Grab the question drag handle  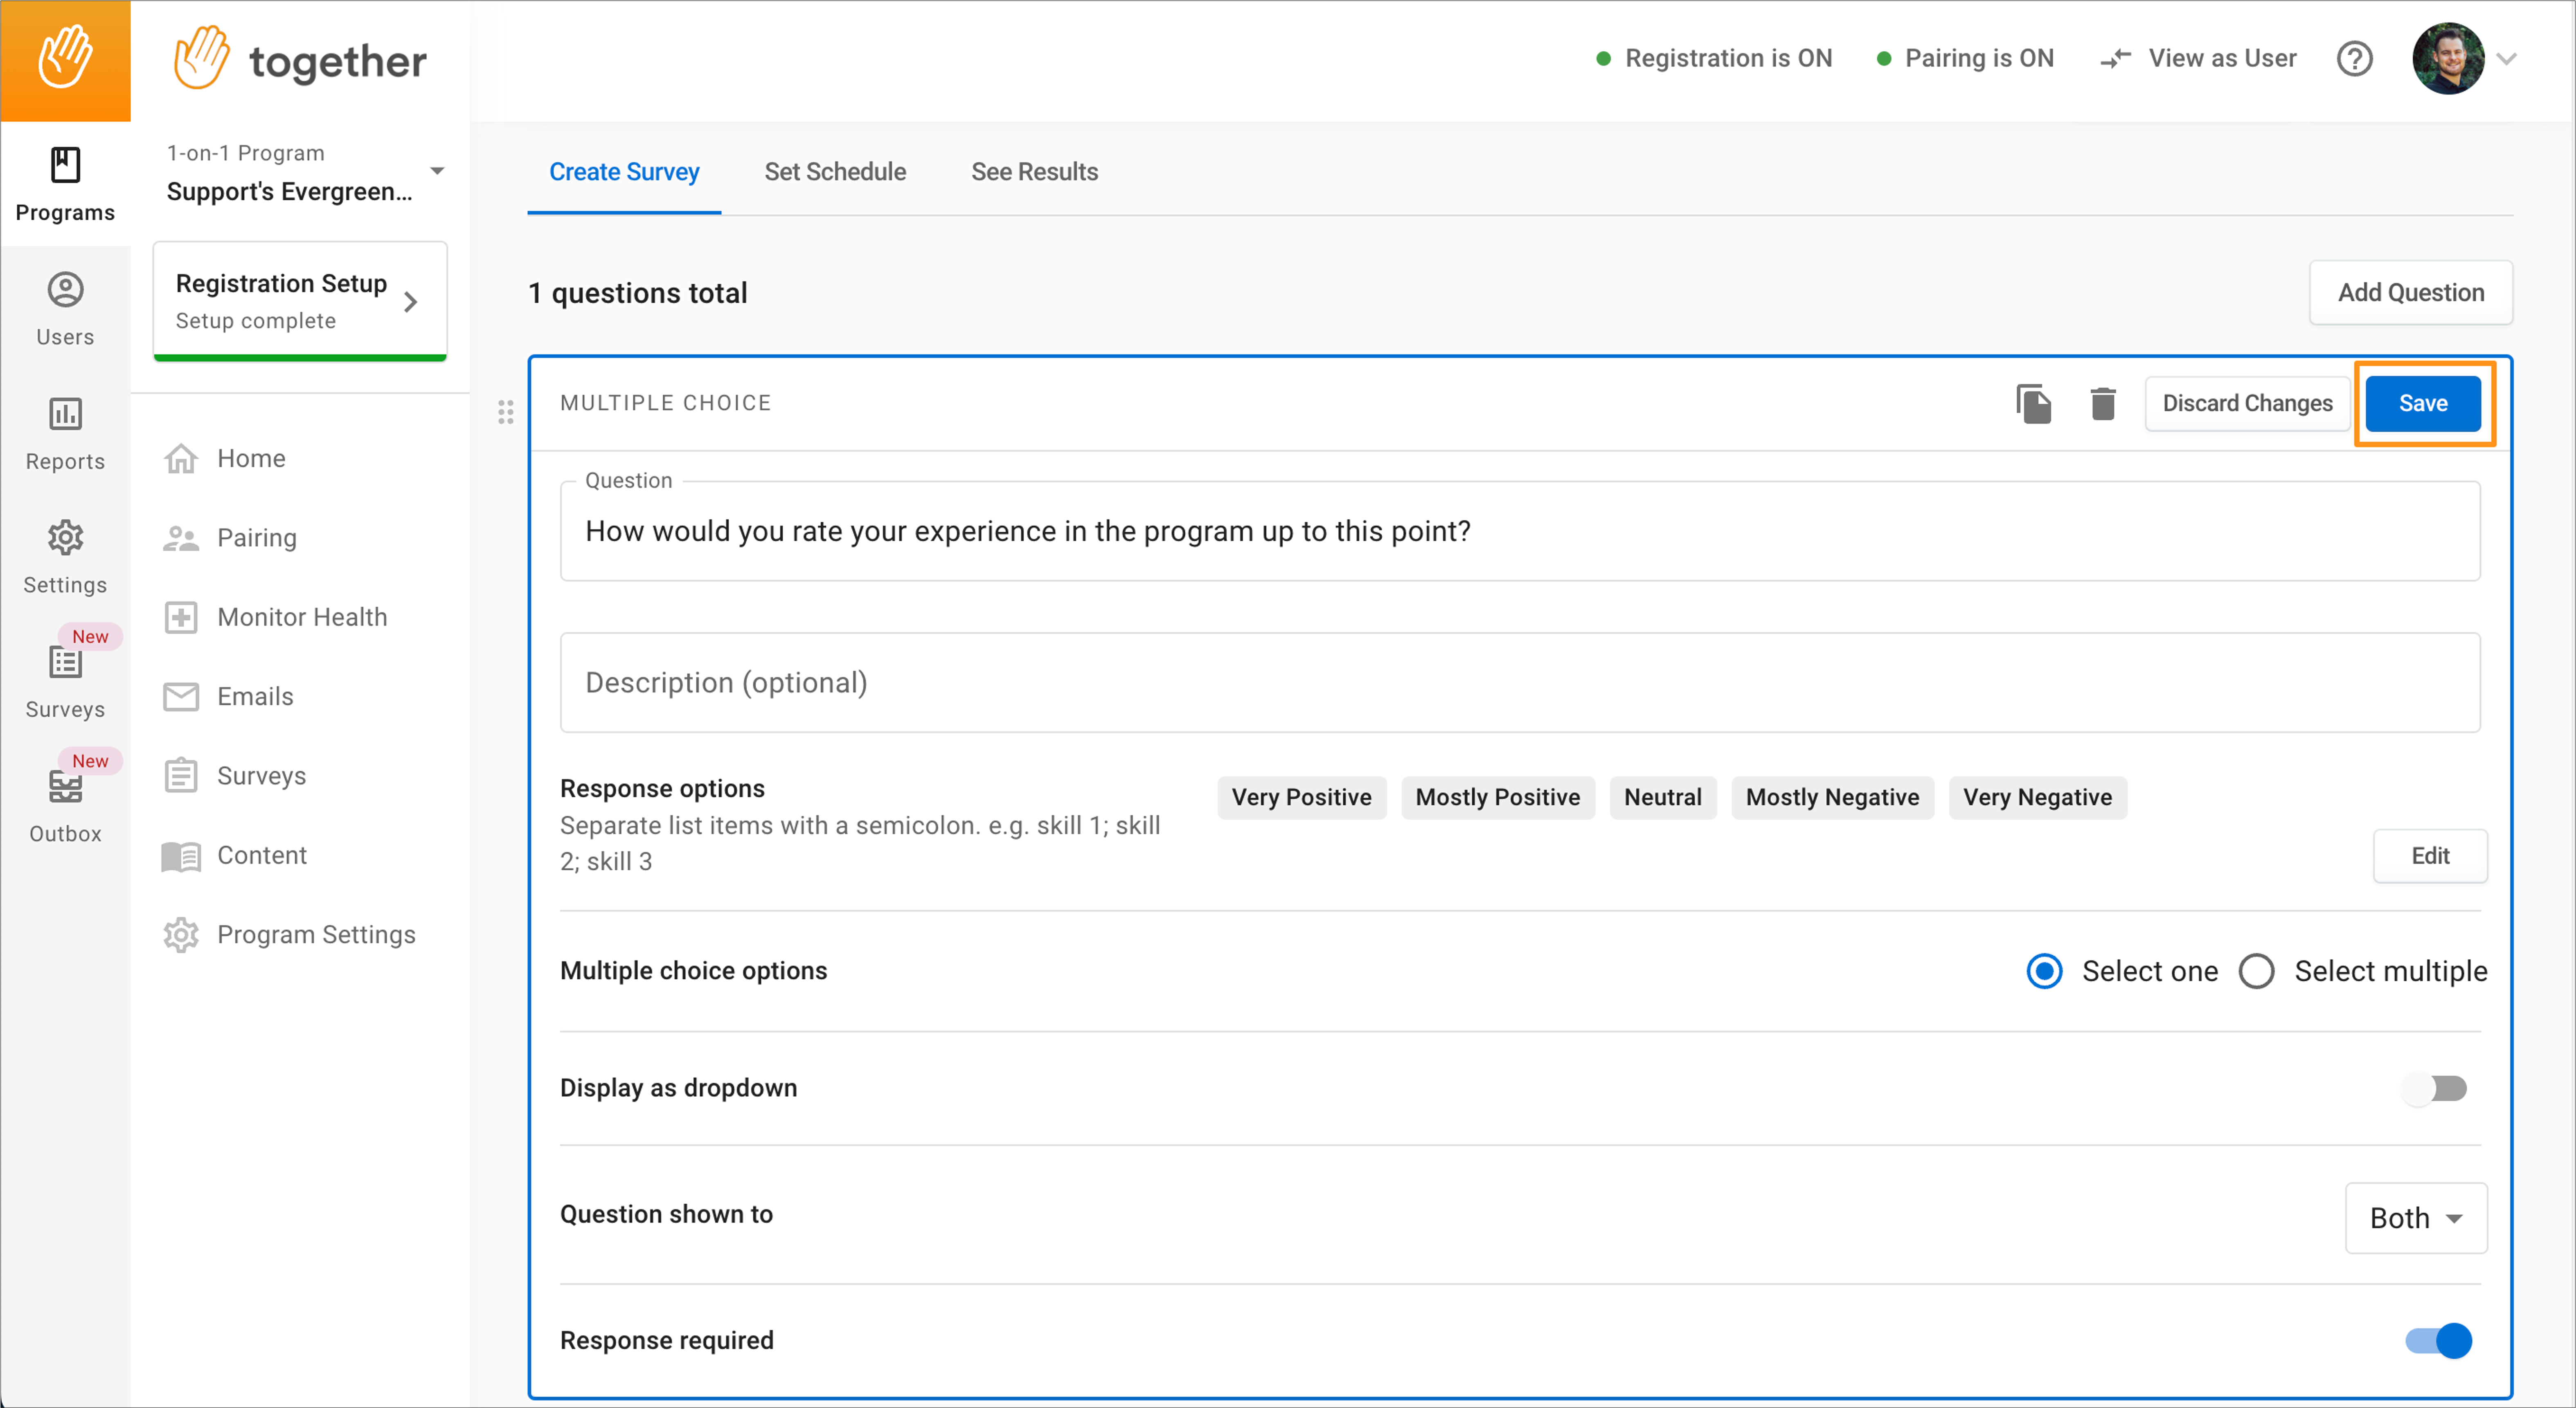point(506,412)
